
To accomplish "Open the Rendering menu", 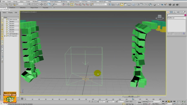I will coord(64,1).
